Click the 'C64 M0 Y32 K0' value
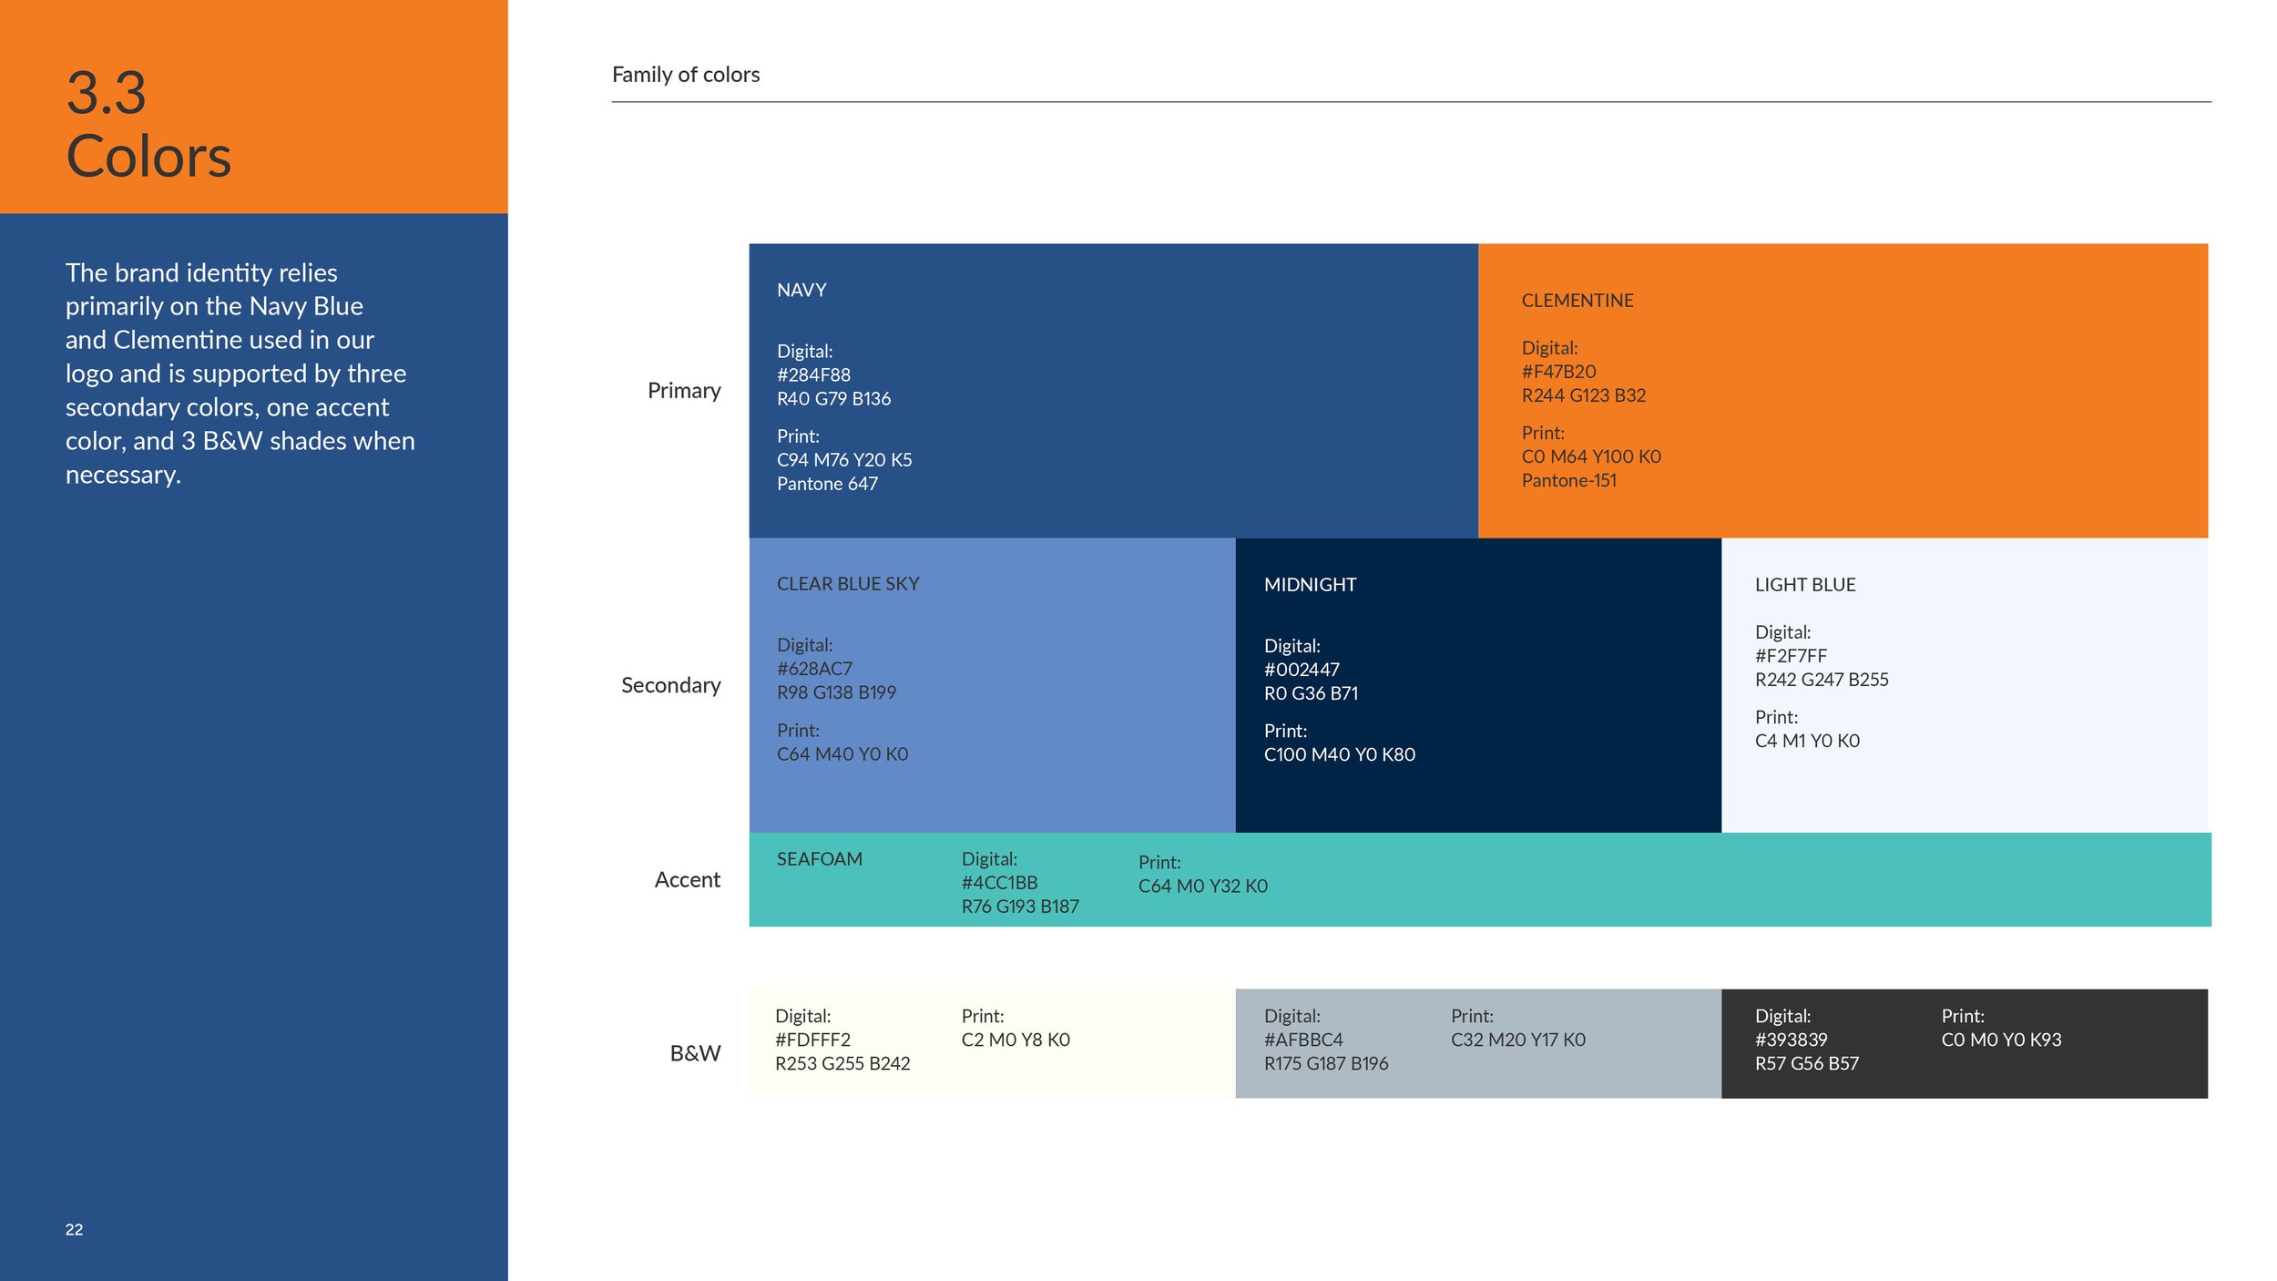The height and width of the screenshot is (1281, 2277). [1202, 886]
